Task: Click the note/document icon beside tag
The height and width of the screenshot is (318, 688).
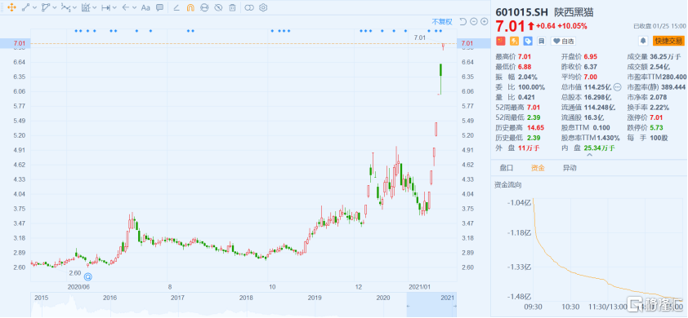Action: coord(542,41)
